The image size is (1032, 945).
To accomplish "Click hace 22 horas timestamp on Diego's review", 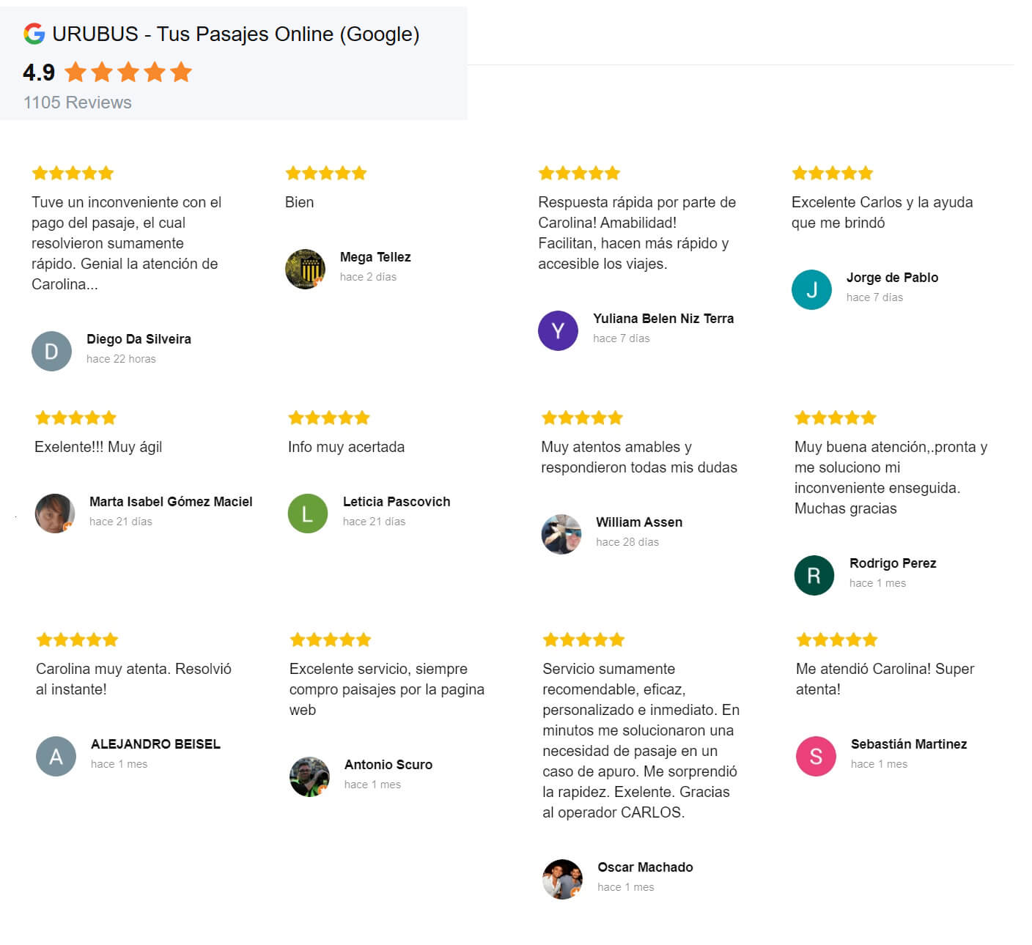I will pos(122,359).
